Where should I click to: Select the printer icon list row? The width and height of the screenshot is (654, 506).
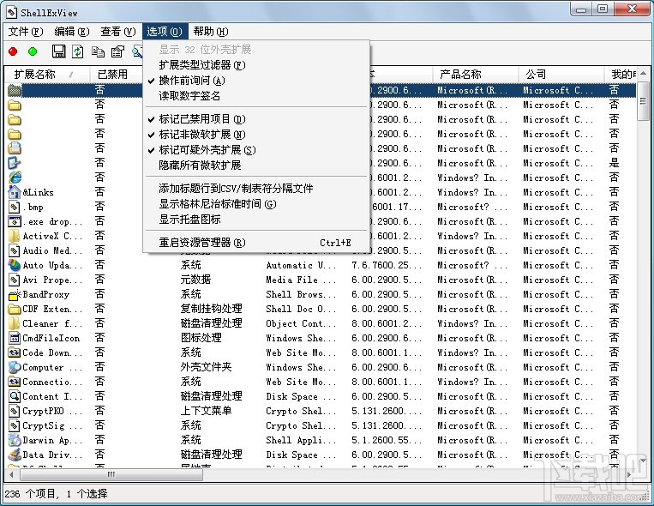click(x=321, y=148)
